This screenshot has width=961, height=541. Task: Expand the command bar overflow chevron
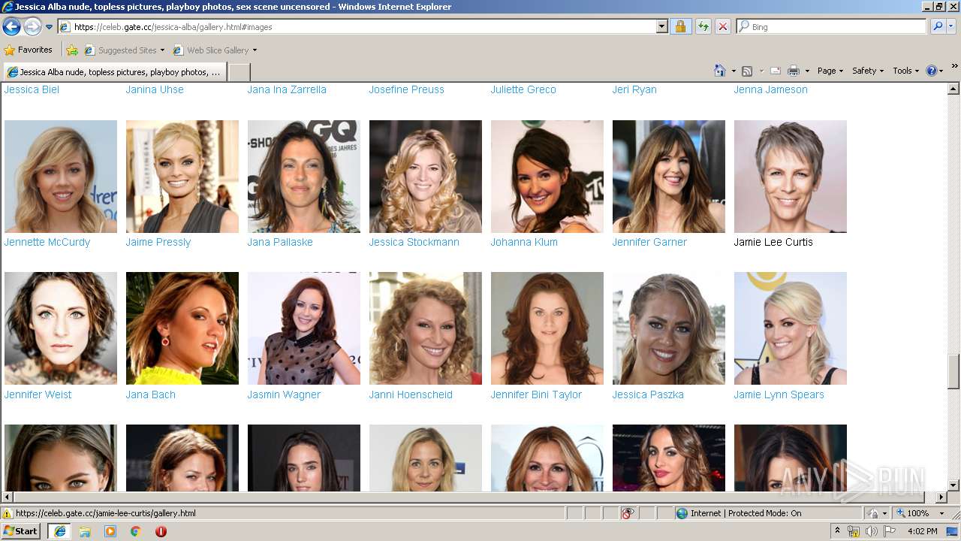click(x=955, y=67)
